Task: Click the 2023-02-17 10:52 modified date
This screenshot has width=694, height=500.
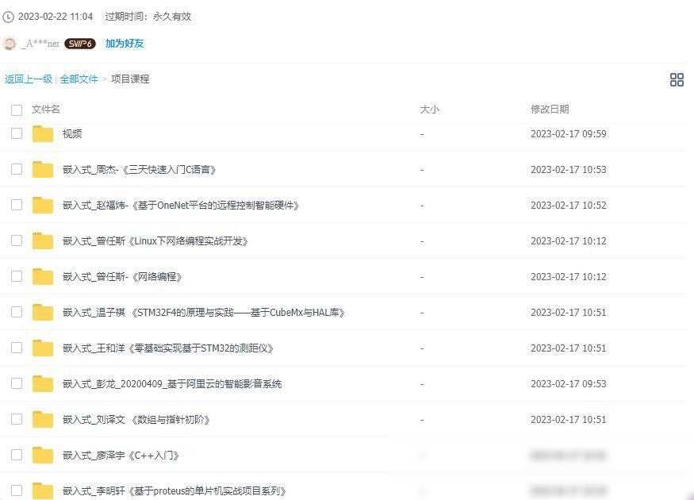Action: (x=569, y=206)
